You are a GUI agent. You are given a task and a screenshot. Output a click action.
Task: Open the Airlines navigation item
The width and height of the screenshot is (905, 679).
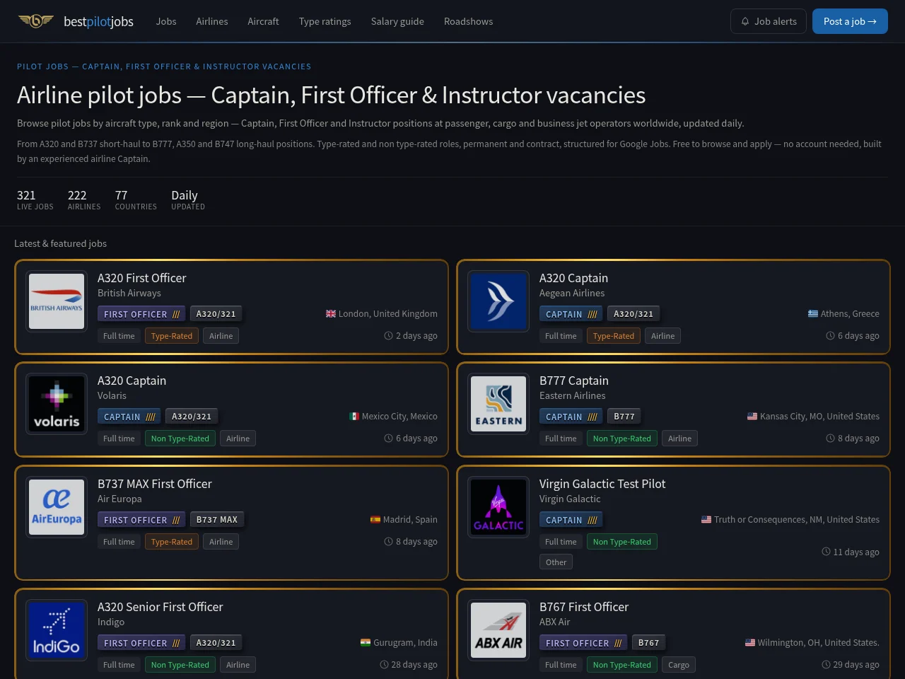[212, 21]
